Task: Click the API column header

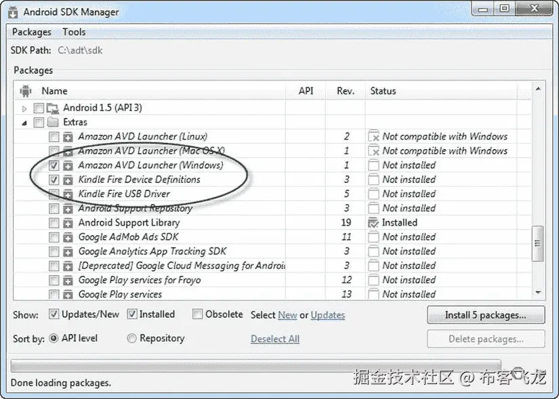Action: point(306,91)
